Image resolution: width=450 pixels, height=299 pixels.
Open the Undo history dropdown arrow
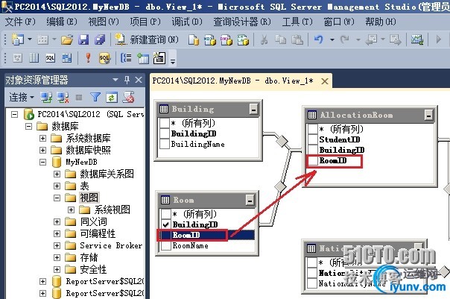pos(332,40)
